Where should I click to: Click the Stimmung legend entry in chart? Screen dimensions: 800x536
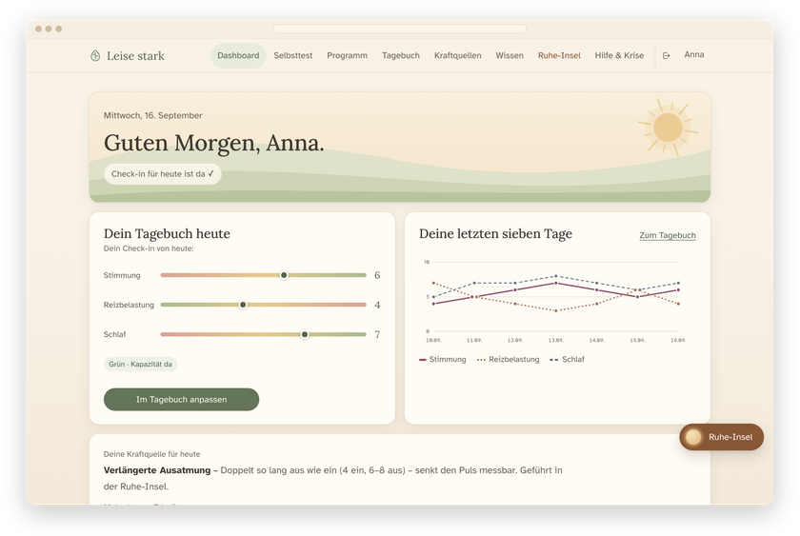442,360
